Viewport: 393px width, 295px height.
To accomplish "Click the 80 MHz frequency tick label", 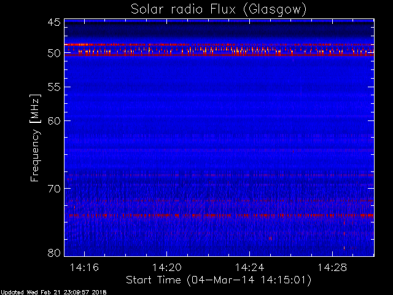I will pyautogui.click(x=54, y=253).
